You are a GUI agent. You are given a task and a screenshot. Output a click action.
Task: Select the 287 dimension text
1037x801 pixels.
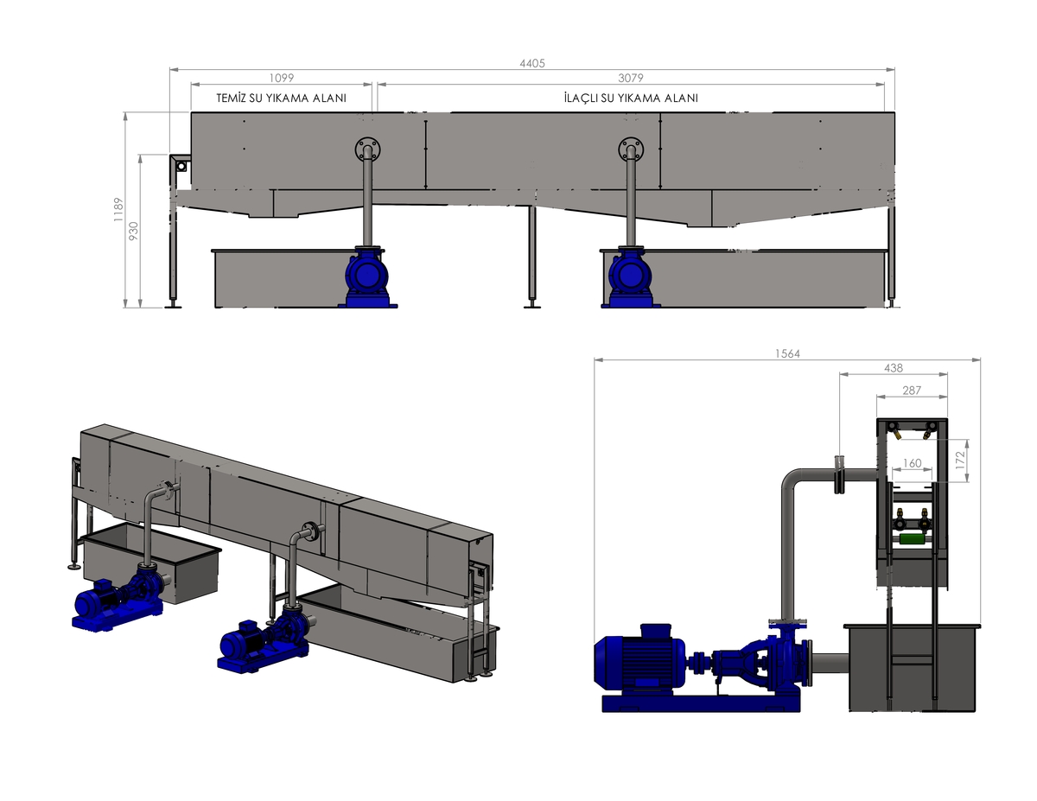[912, 391]
